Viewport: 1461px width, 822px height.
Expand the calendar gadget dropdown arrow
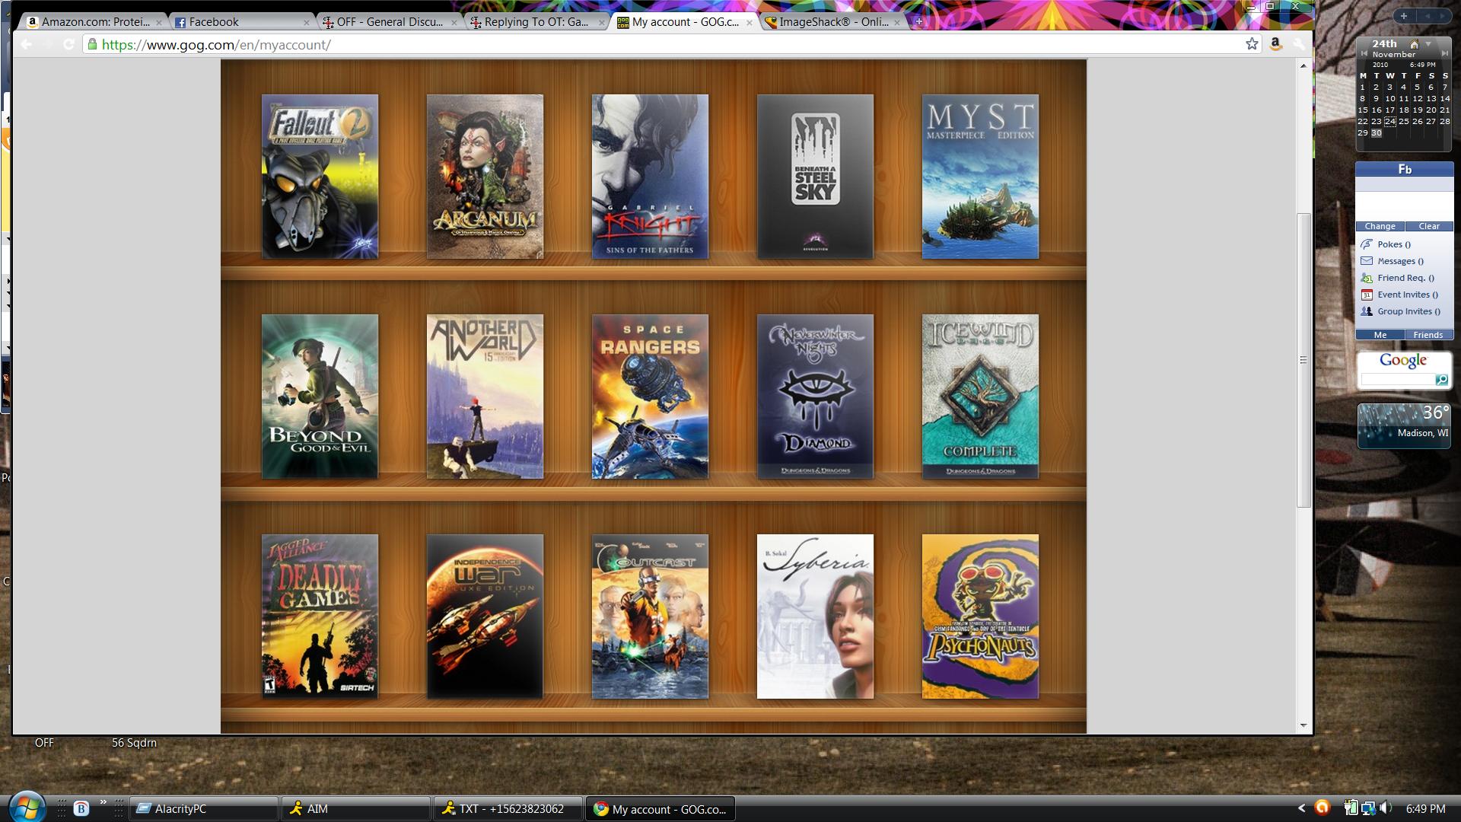1428,44
